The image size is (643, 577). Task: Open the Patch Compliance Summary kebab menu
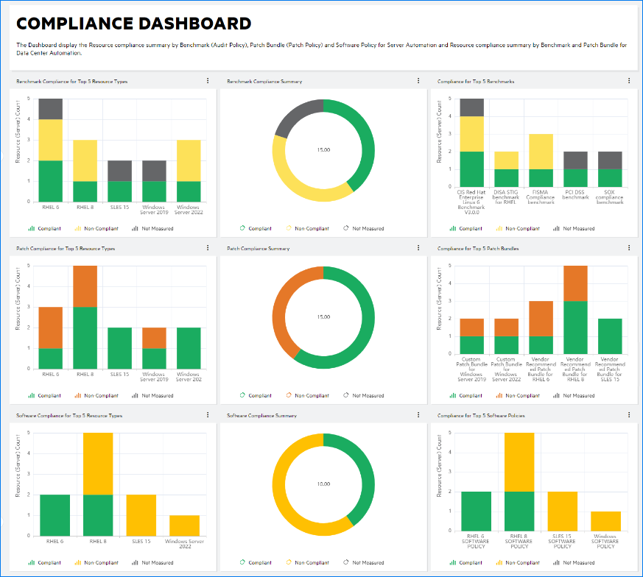[x=417, y=248]
